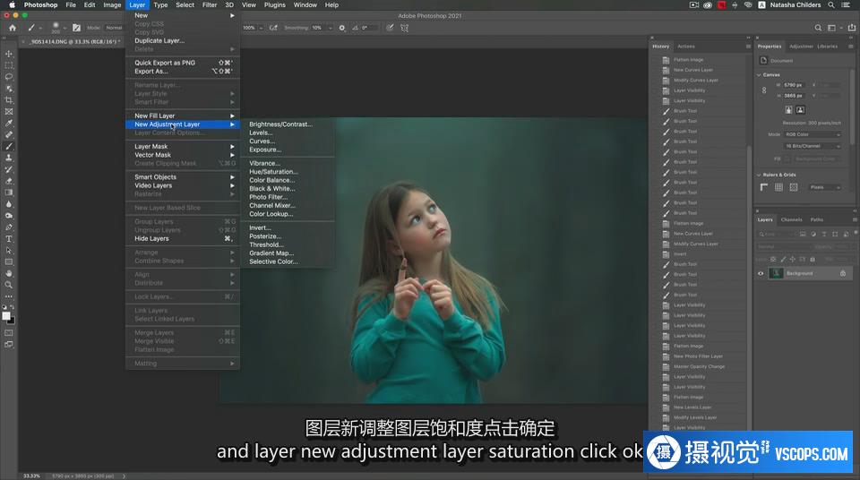Open the Pixels units dropdown
Screen dimensions: 860x480
pos(825,187)
